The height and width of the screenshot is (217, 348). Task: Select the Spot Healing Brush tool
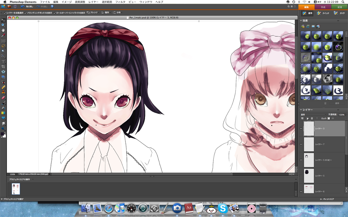pos(3,87)
